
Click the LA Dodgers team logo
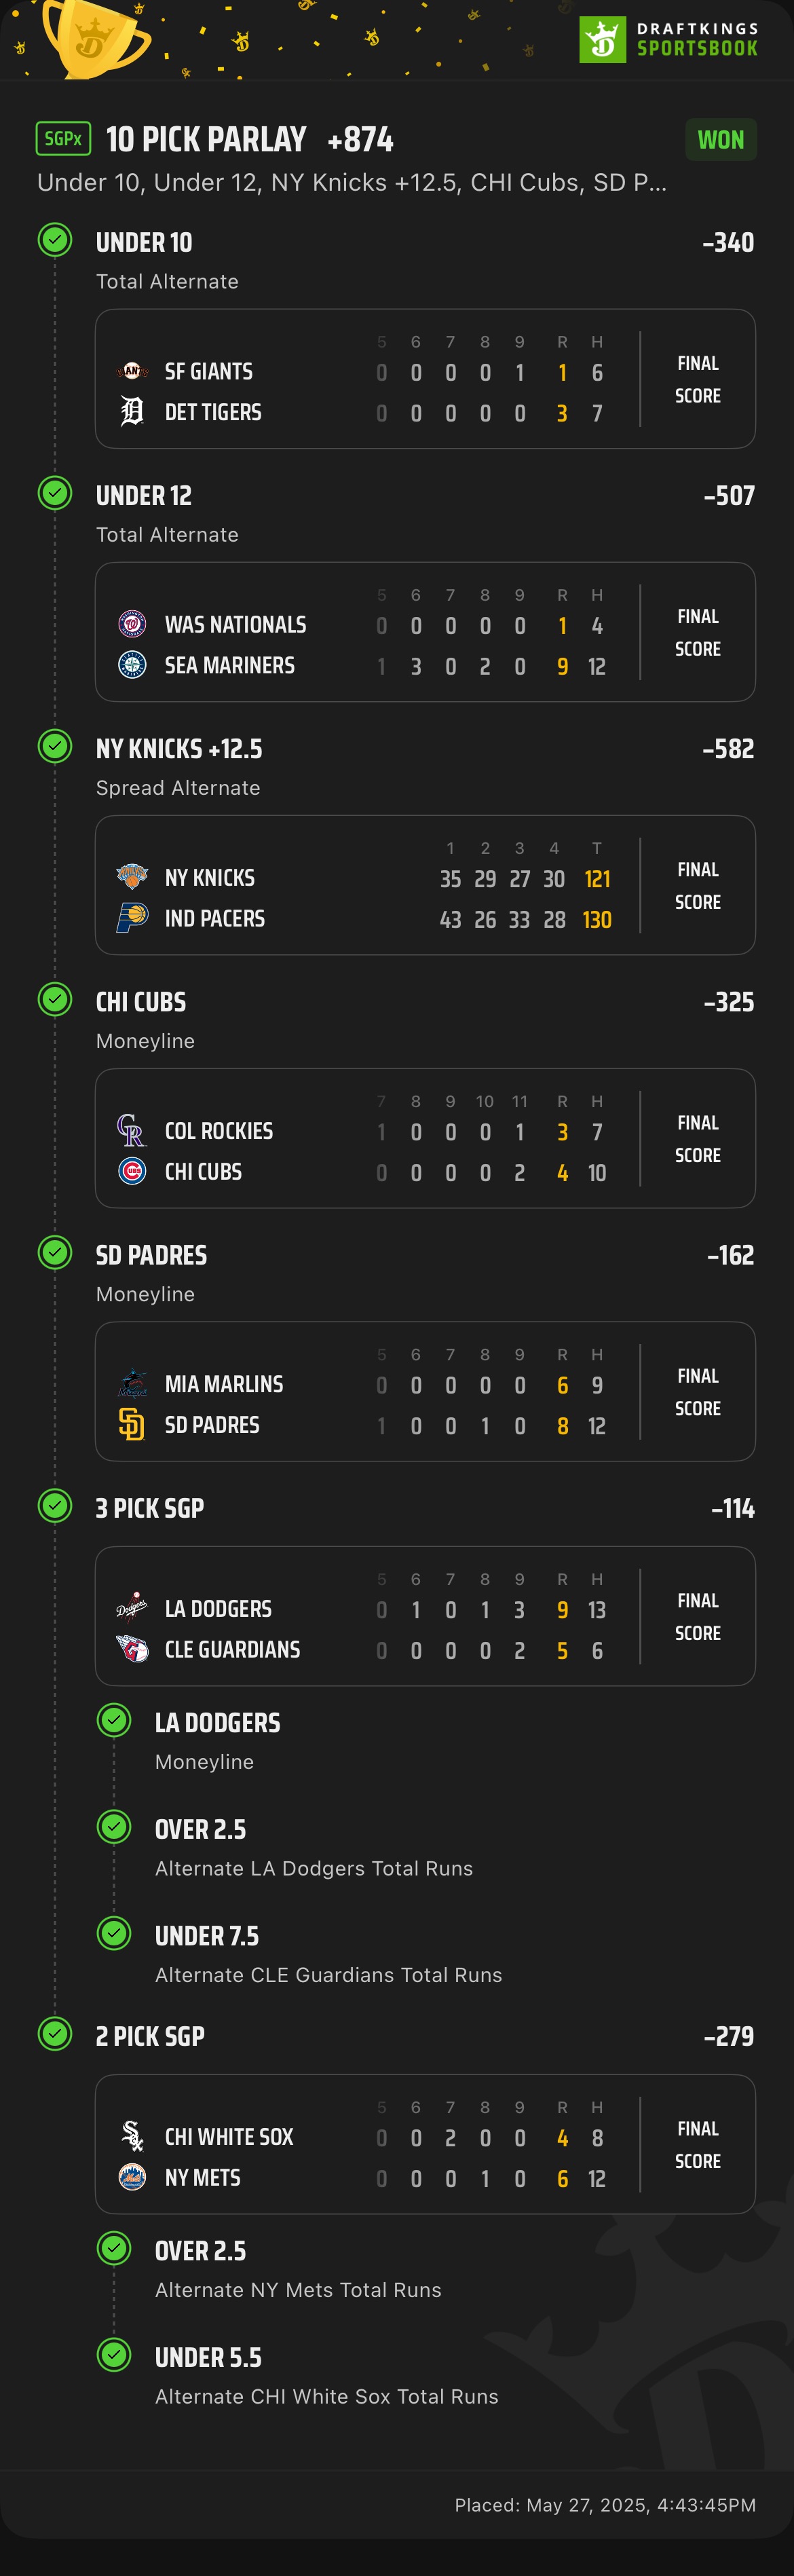pyautogui.click(x=132, y=1608)
